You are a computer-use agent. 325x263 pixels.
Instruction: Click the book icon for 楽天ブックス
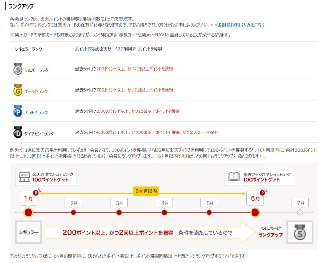[233, 176]
